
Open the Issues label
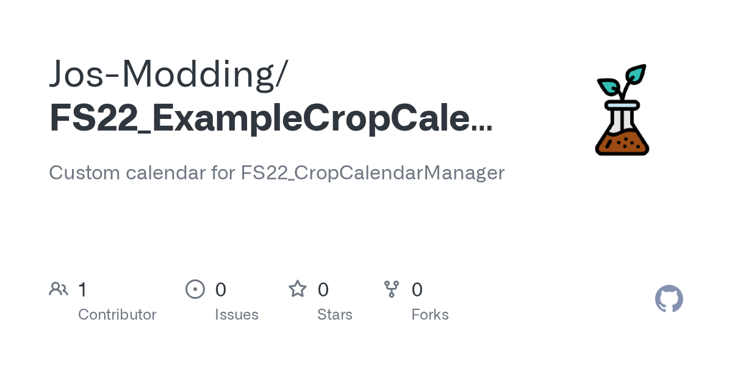[237, 315]
